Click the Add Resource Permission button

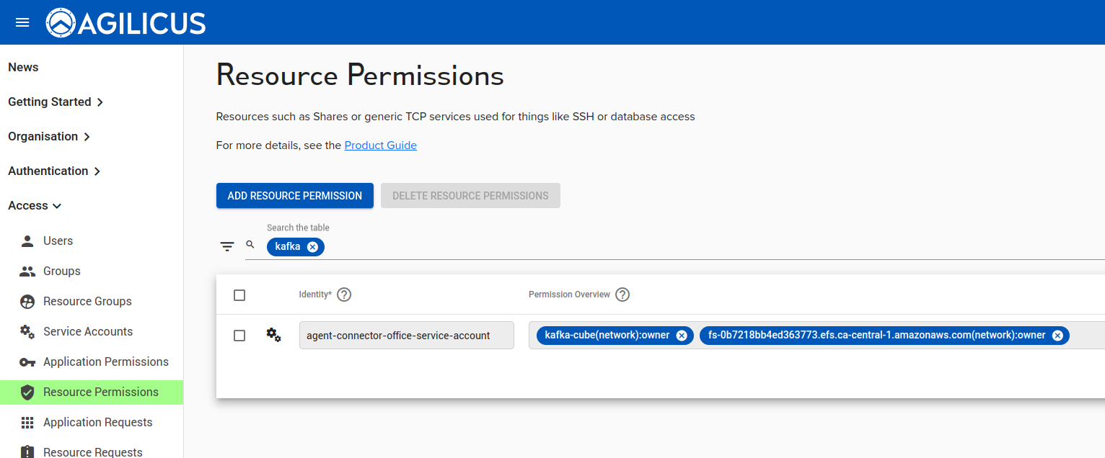click(x=294, y=196)
